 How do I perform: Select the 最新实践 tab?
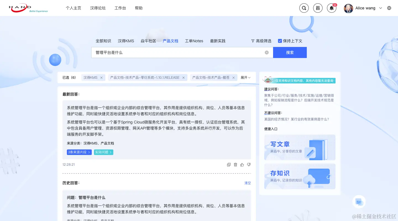click(x=218, y=41)
